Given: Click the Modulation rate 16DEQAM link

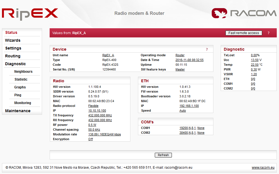Looking at the screenshot, I should click(x=104, y=134).
